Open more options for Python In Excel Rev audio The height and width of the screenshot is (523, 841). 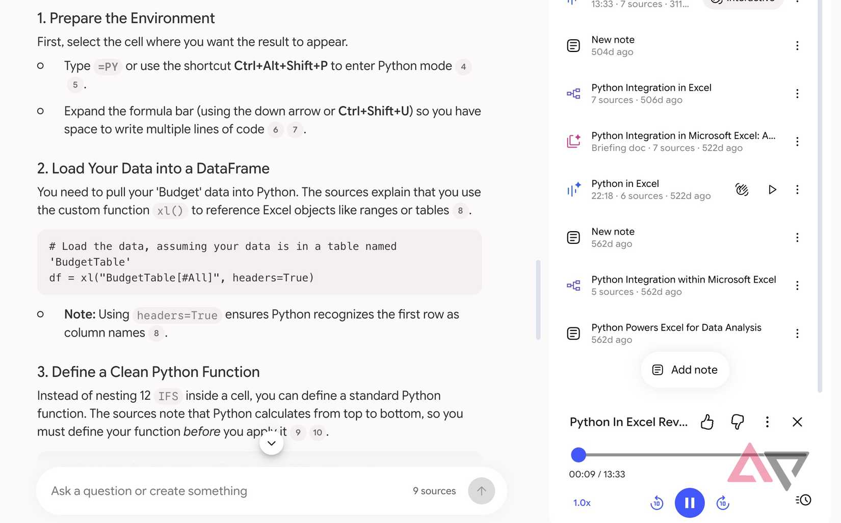(767, 422)
